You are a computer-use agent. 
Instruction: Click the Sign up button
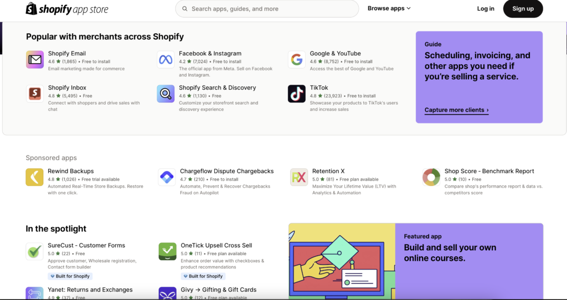(x=523, y=9)
